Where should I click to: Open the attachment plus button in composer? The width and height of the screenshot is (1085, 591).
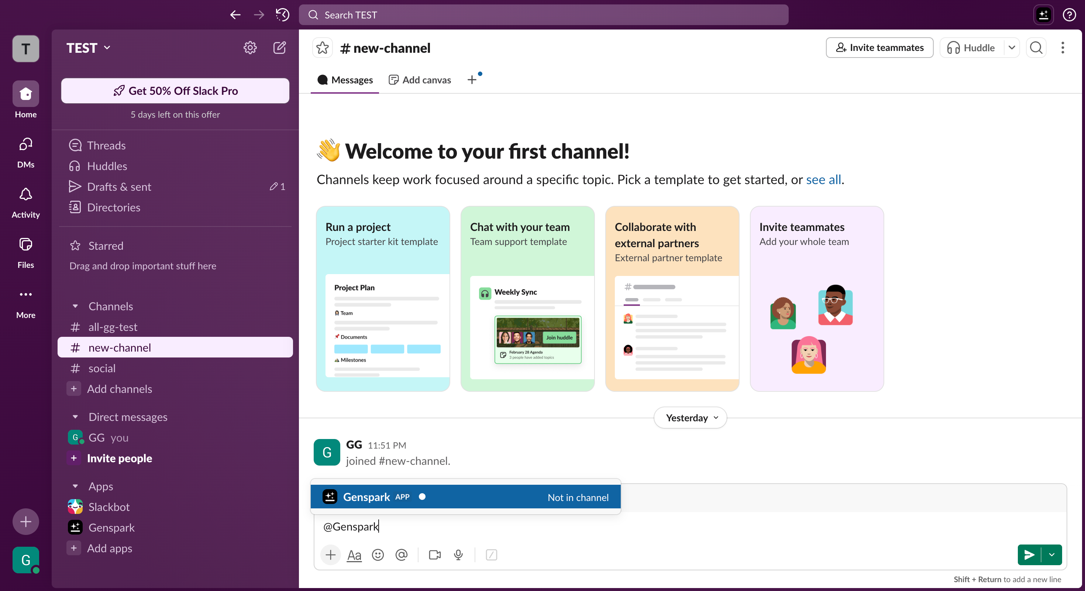(x=330, y=555)
